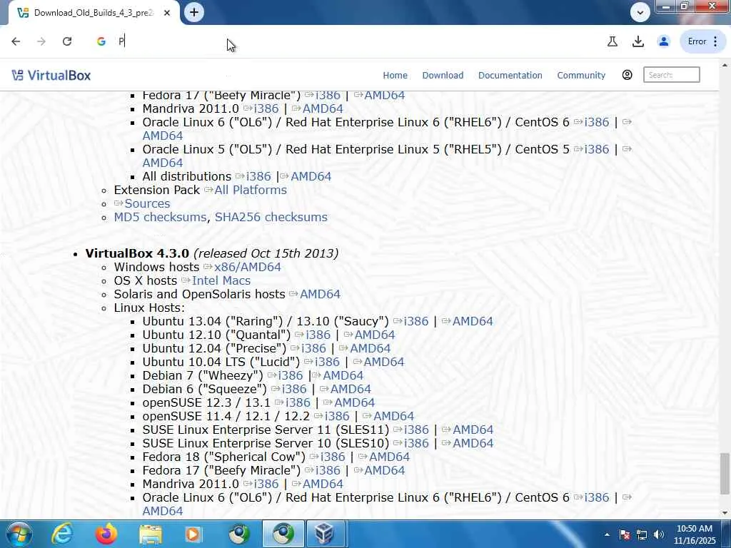
Task: Download Ubuntu 12.04 Precise i386 package
Action: coord(313,348)
